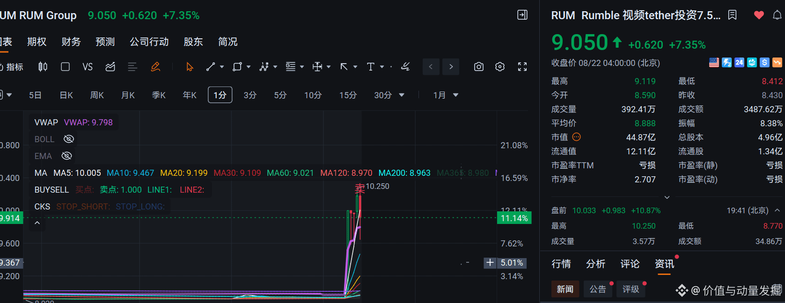Open line tool dropdown arrow
Image resolution: width=785 pixels, height=303 pixels.
222,67
